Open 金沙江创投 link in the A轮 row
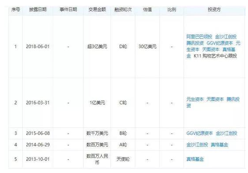The image size is (248, 173). [x=197, y=145]
